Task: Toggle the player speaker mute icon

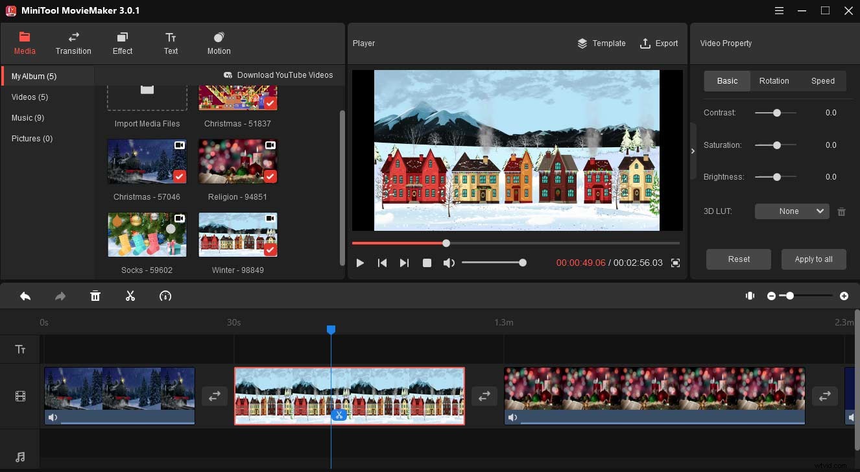Action: [x=449, y=263]
